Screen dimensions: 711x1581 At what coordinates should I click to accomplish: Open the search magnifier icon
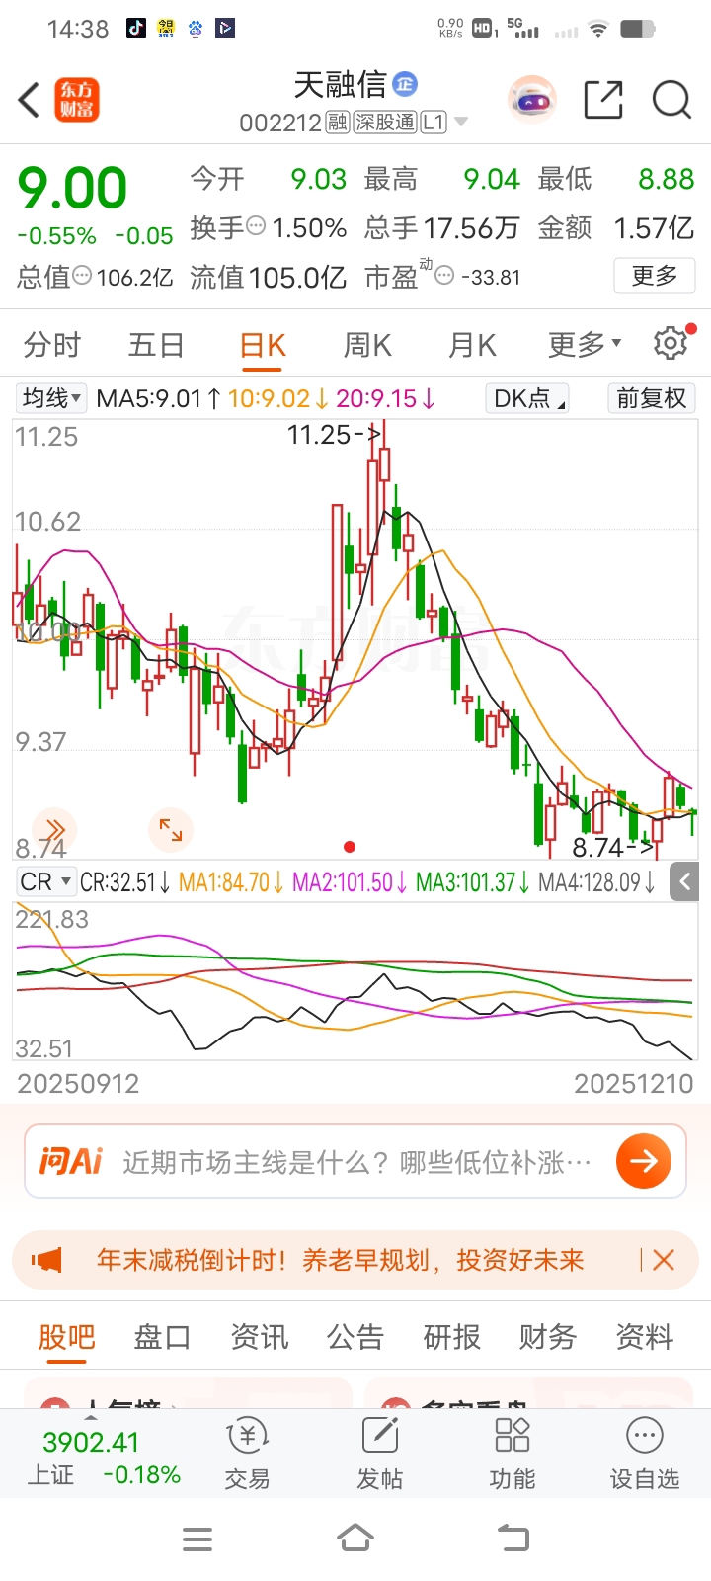coord(671,100)
